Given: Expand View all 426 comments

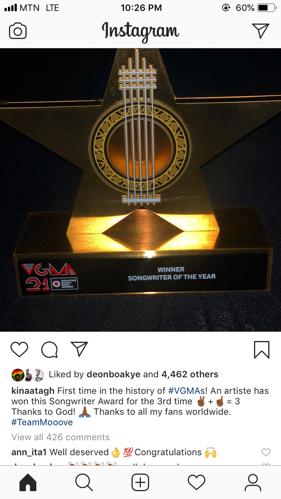Looking at the screenshot, I should (x=60, y=437).
